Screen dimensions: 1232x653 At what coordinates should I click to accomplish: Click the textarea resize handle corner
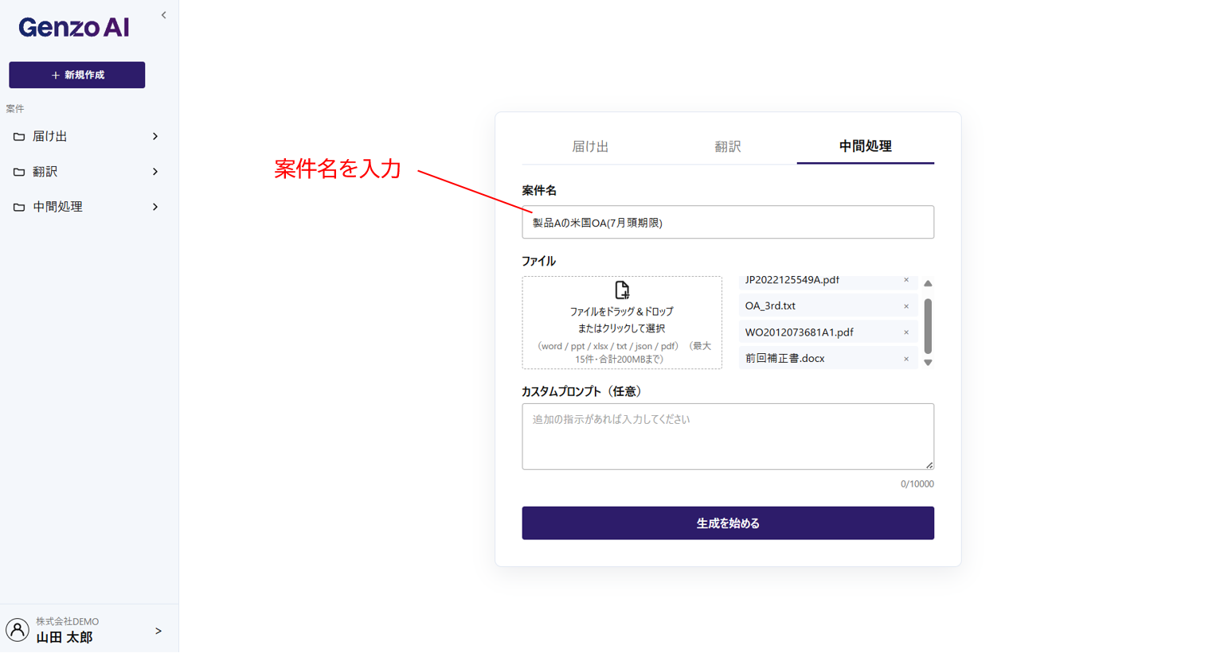(x=929, y=464)
